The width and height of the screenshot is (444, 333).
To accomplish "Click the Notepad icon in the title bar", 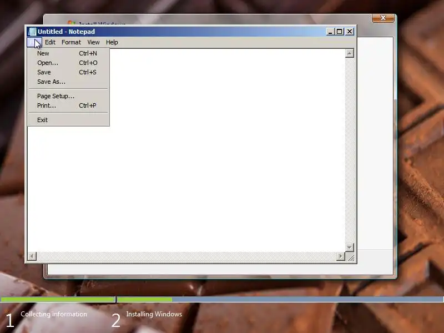I will [32, 32].
